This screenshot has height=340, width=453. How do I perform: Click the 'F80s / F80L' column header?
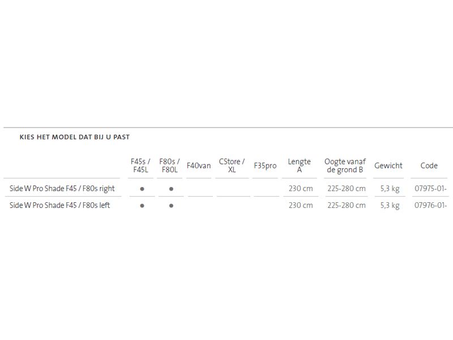pyautogui.click(x=169, y=165)
